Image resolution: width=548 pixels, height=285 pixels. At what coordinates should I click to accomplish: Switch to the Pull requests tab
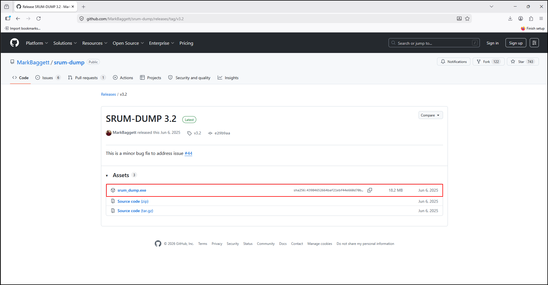87,78
